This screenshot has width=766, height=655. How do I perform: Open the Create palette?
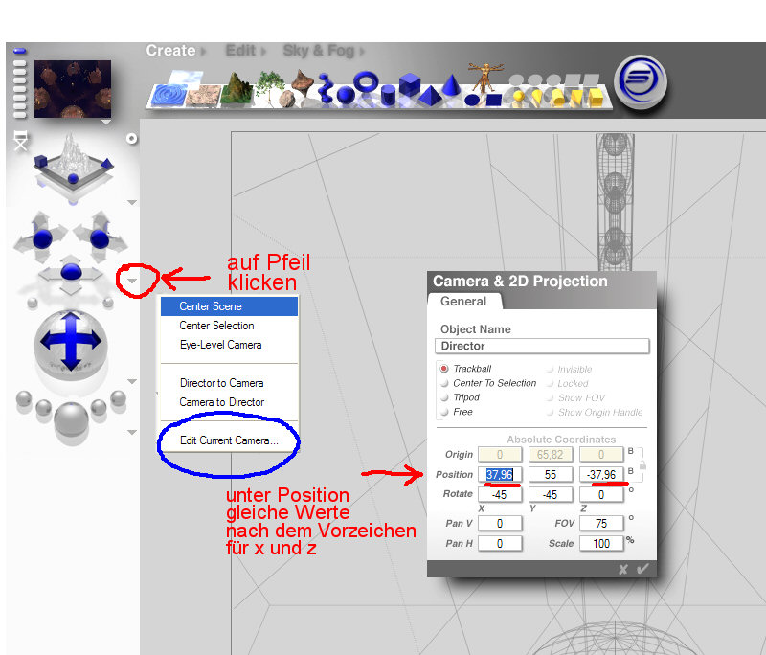click(170, 51)
